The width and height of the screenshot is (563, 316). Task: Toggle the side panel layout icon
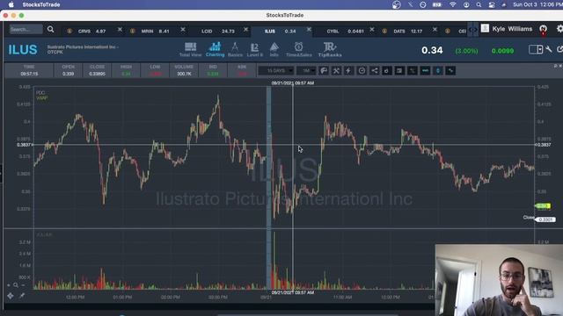(536, 49)
